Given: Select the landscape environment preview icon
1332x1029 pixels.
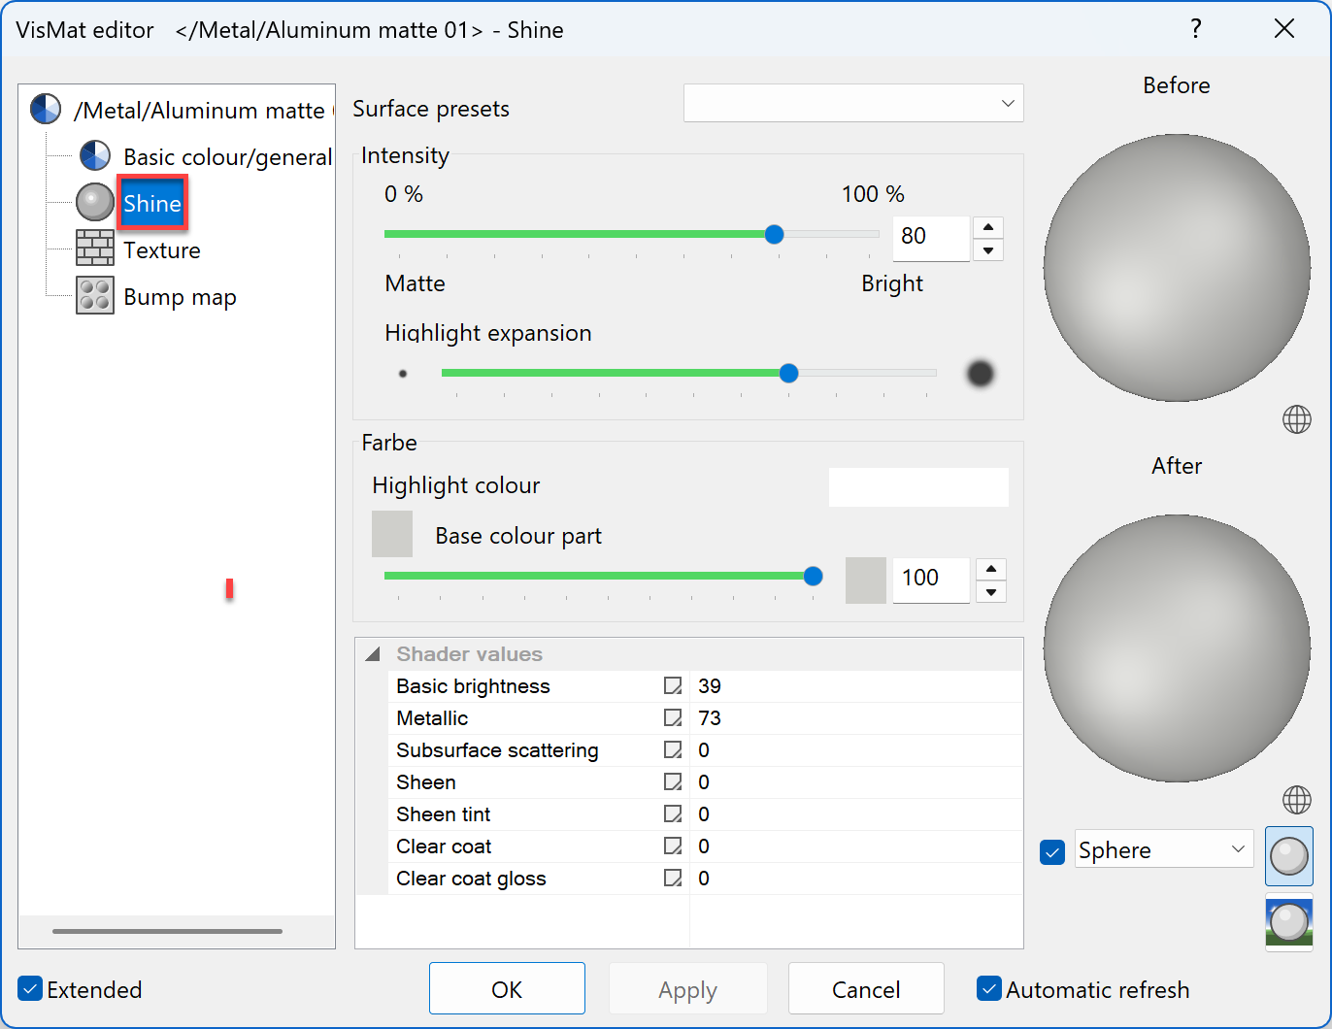Looking at the screenshot, I should point(1288,922).
